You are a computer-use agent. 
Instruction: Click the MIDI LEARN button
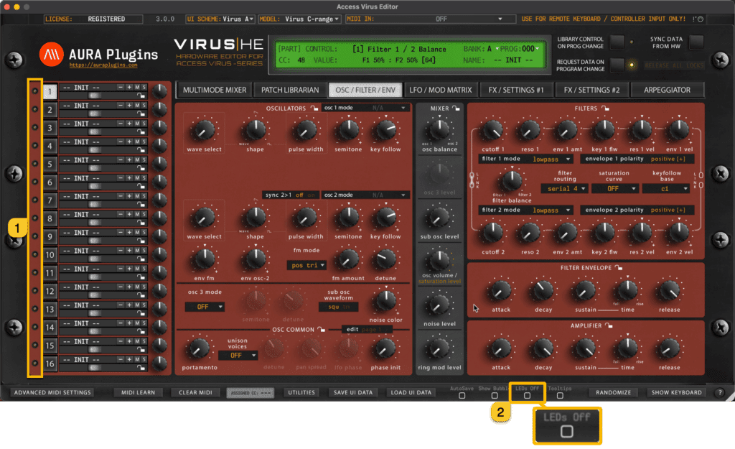pyautogui.click(x=138, y=393)
